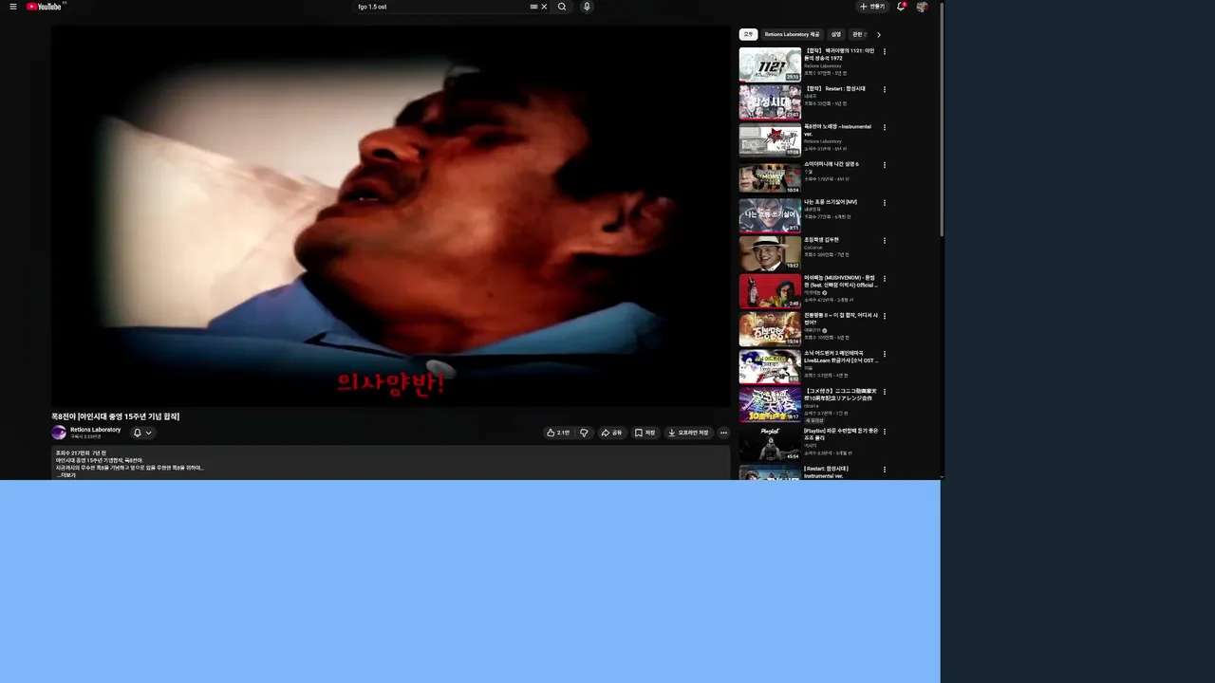Open options menu for '진봉명봉 II' video

pyautogui.click(x=885, y=317)
